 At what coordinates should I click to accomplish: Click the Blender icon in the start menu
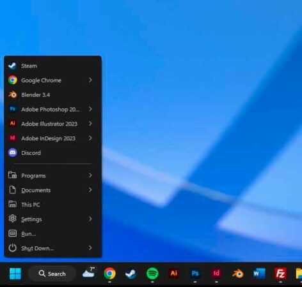13,95
